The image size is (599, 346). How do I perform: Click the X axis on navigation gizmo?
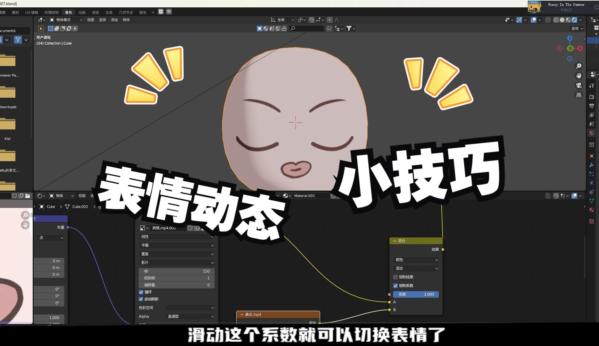click(x=580, y=48)
